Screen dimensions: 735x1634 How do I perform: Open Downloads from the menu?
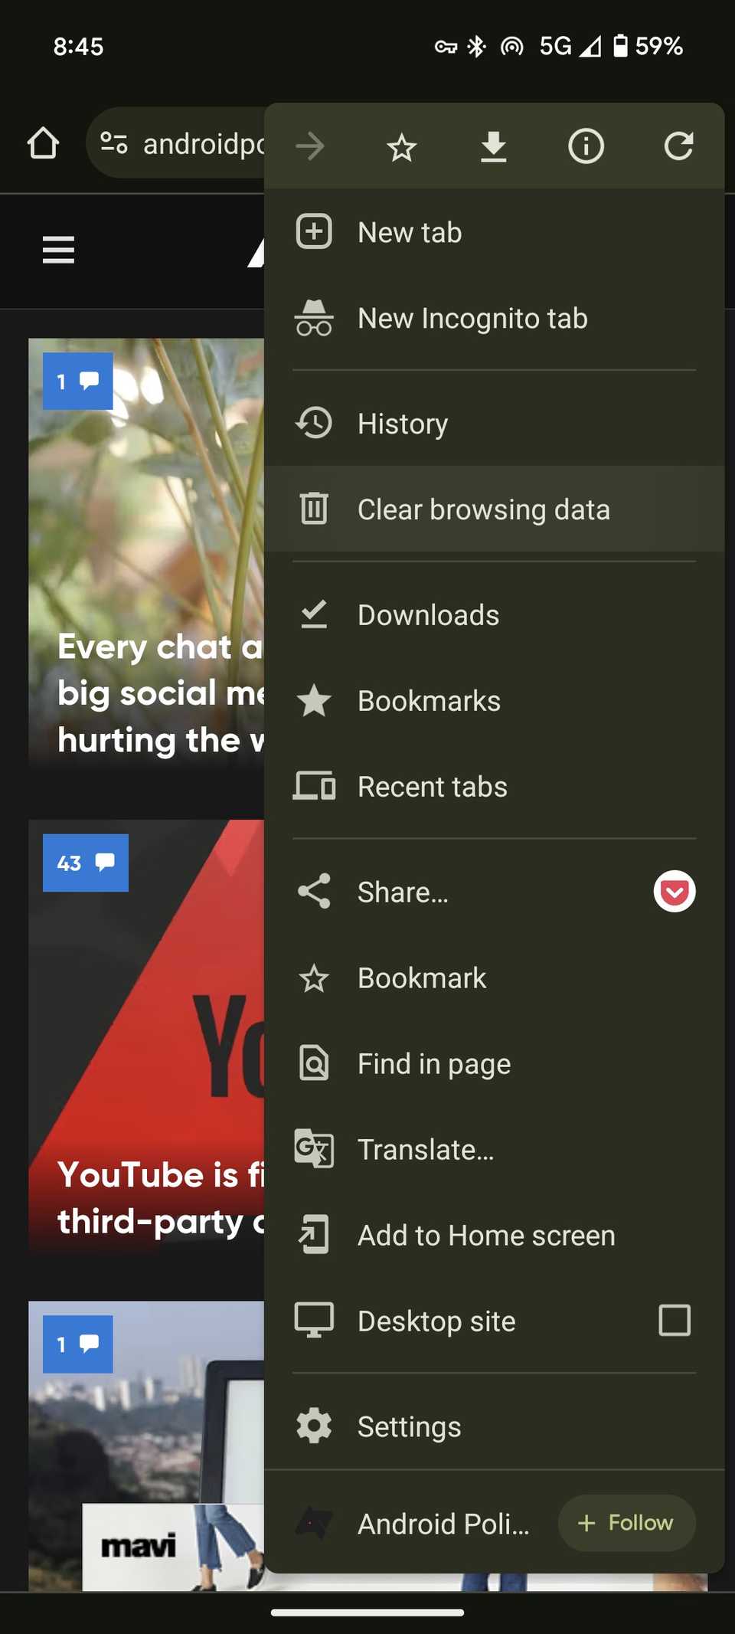(428, 615)
